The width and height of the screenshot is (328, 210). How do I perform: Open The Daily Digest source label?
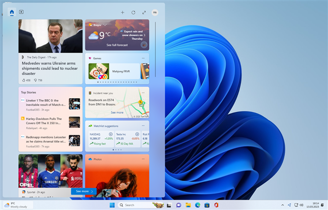[36, 57]
